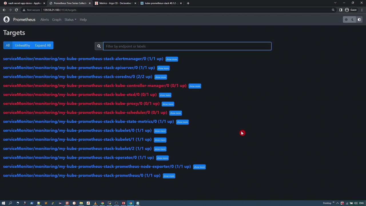This screenshot has height=206, width=366.
Task: Open the Graph page in navbar
Action: [x=57, y=19]
